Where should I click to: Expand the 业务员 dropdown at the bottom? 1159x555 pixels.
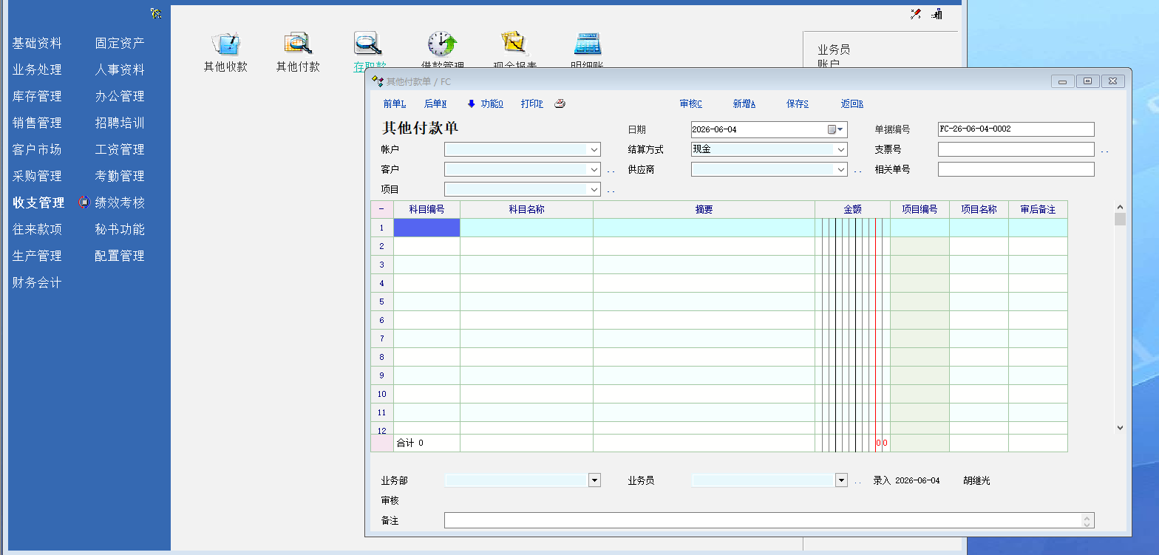(841, 480)
